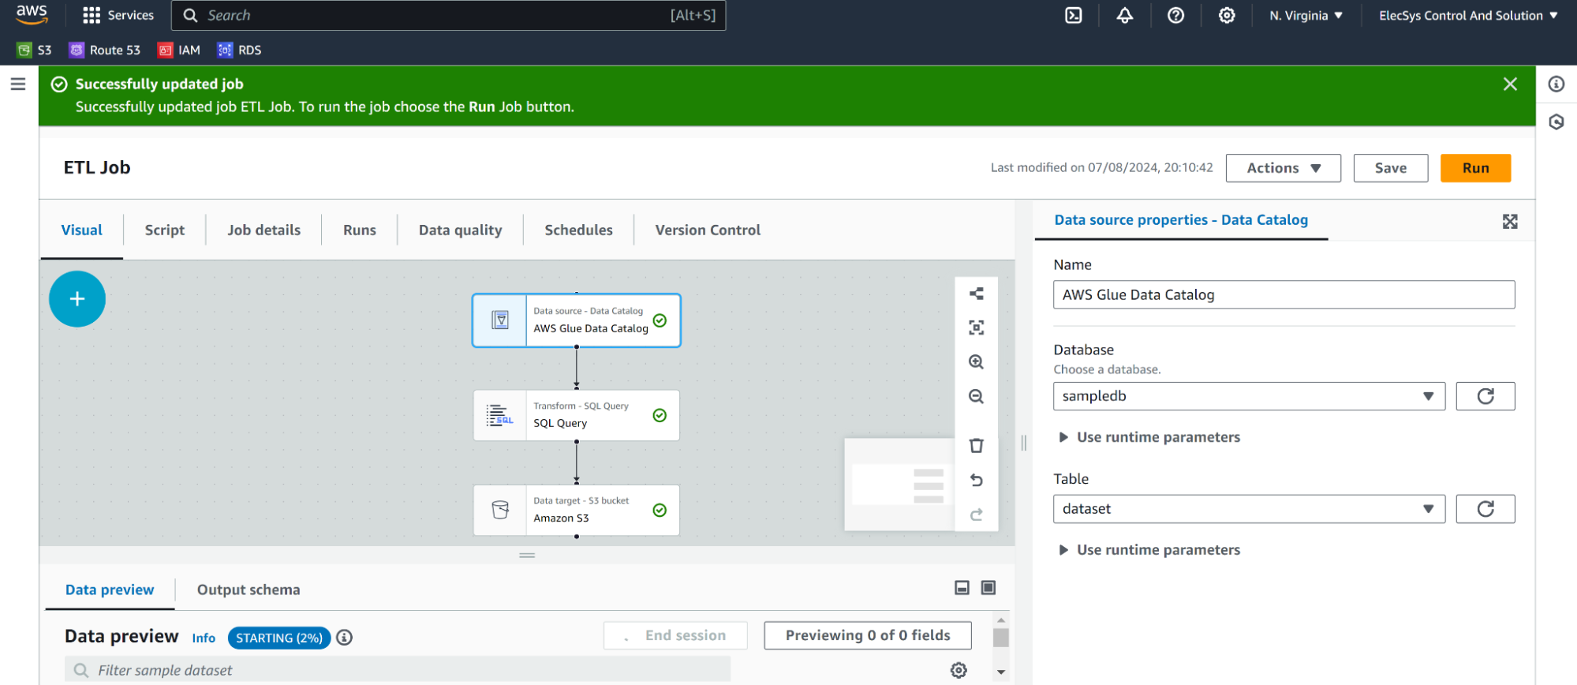Undo the last canvas action
Image resolution: width=1577 pixels, height=685 pixels.
coord(977,480)
